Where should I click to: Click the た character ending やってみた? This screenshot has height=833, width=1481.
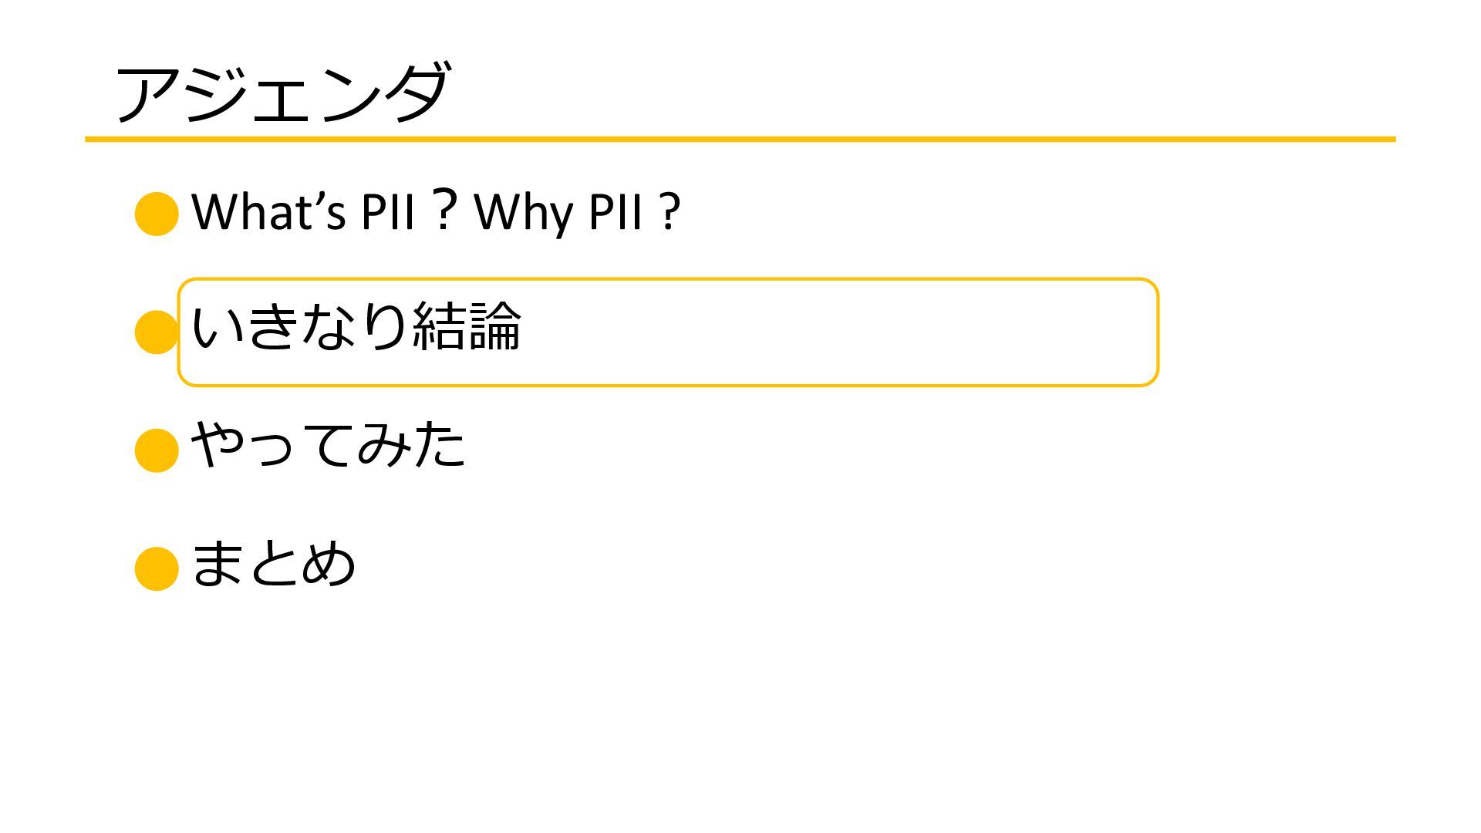click(440, 445)
